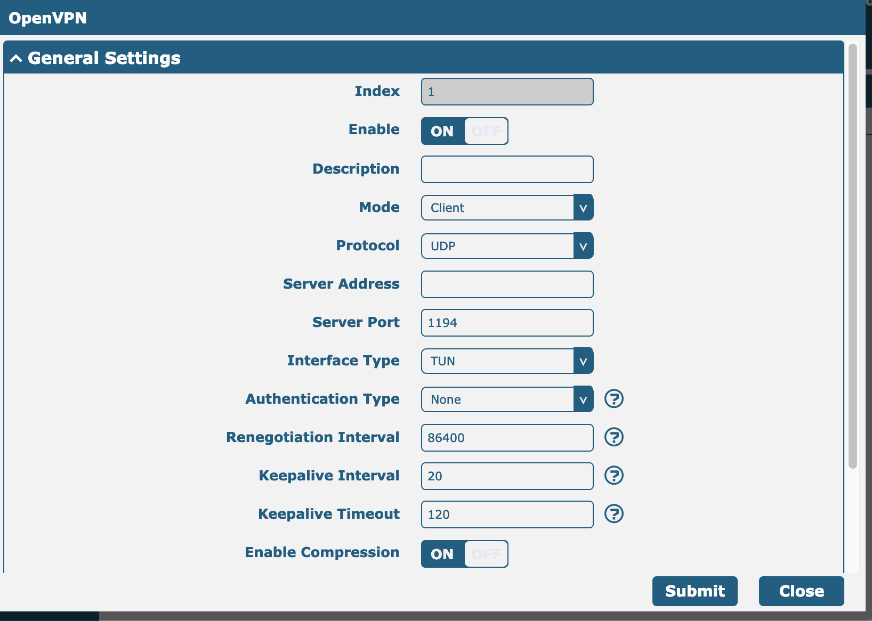This screenshot has width=872, height=621.
Task: Toggle the Enable Compression switch
Action: tap(464, 554)
